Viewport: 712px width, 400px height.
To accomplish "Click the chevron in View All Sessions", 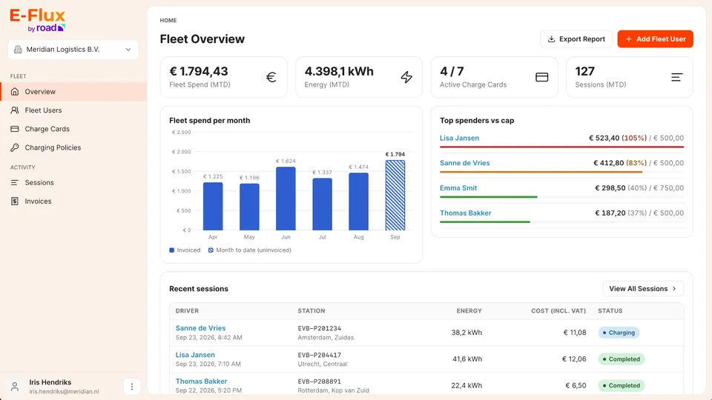I will [674, 288].
